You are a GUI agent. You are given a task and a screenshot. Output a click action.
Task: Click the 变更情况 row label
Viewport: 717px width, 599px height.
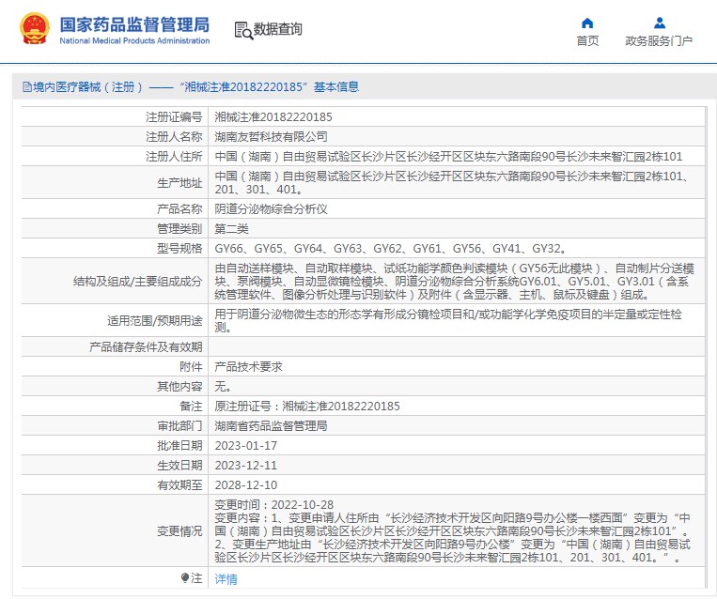[x=179, y=530]
